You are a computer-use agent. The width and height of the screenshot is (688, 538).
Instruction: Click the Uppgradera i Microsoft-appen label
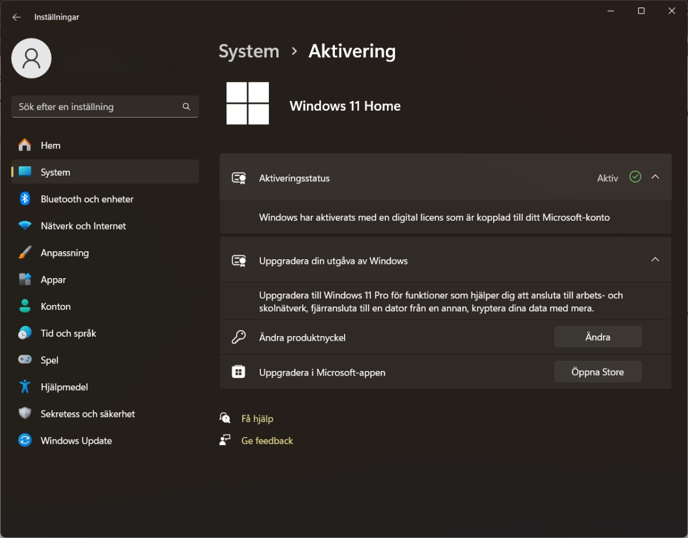click(x=322, y=373)
